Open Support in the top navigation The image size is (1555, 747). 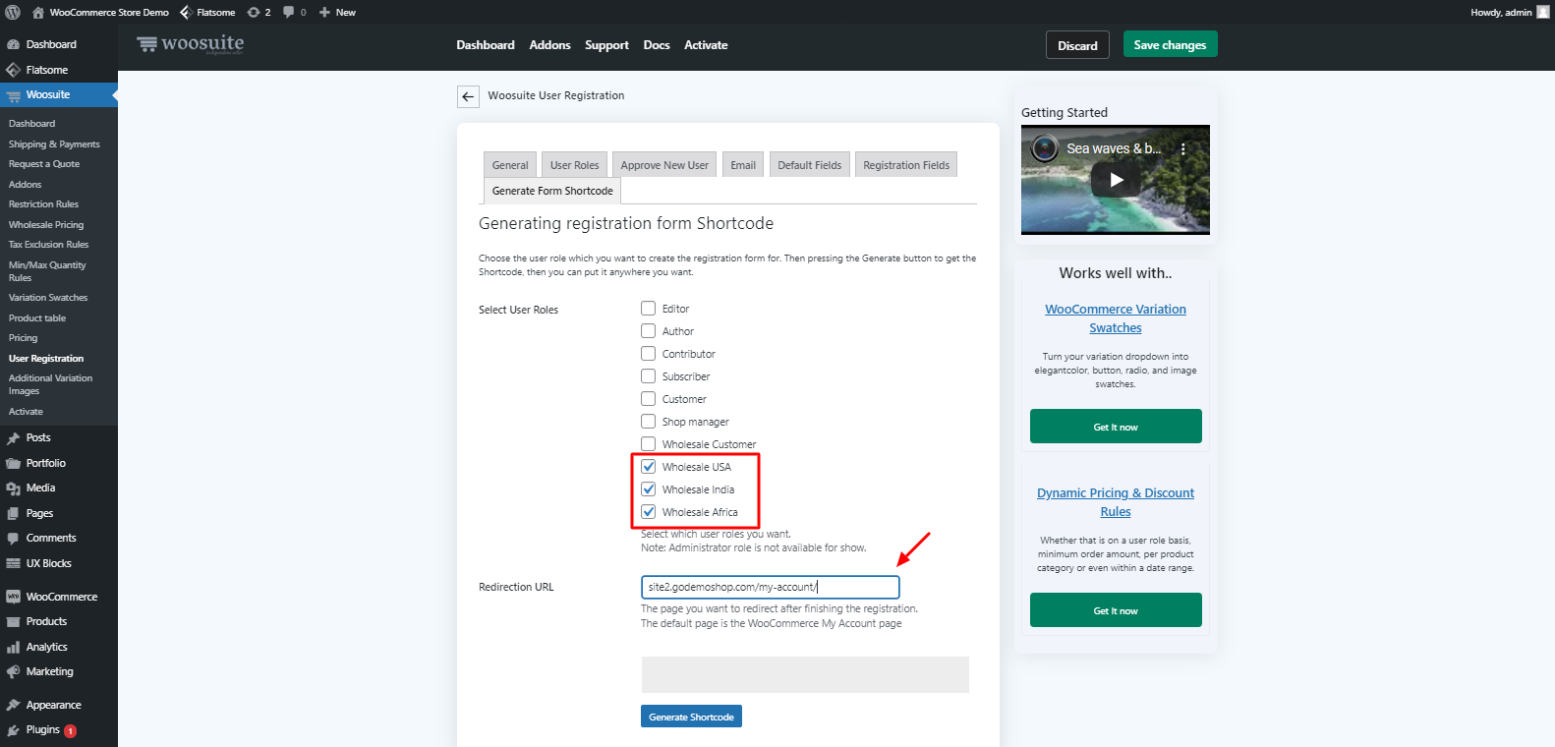click(606, 45)
